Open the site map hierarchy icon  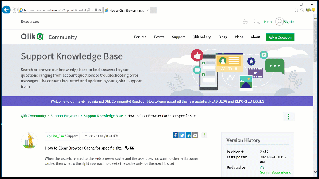[x=245, y=21]
